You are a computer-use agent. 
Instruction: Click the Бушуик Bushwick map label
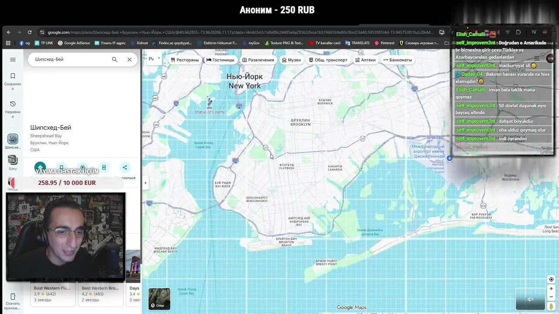click(x=325, y=102)
